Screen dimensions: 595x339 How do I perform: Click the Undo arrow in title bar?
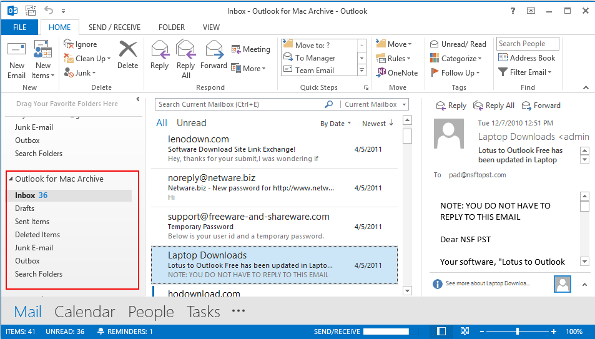pos(49,10)
